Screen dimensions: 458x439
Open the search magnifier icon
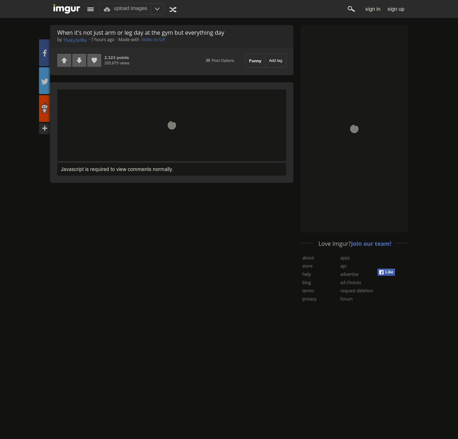tap(351, 9)
